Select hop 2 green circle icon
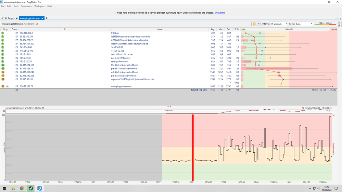The width and height of the screenshot is (342, 192). tap(3, 37)
